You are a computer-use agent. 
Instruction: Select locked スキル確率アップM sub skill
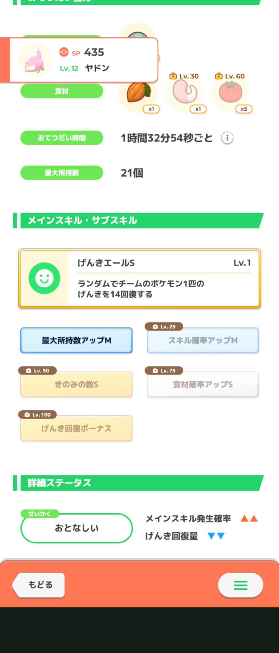203,341
